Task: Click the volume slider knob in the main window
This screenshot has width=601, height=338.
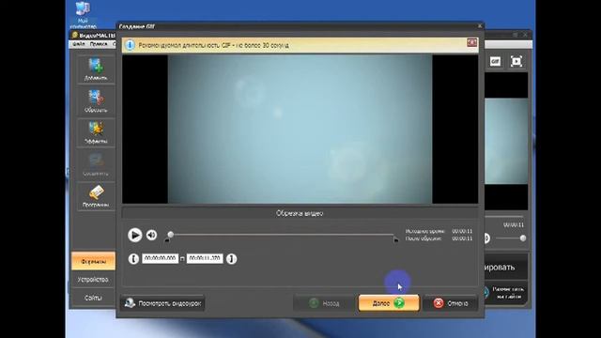Action: pyautogui.click(x=523, y=238)
